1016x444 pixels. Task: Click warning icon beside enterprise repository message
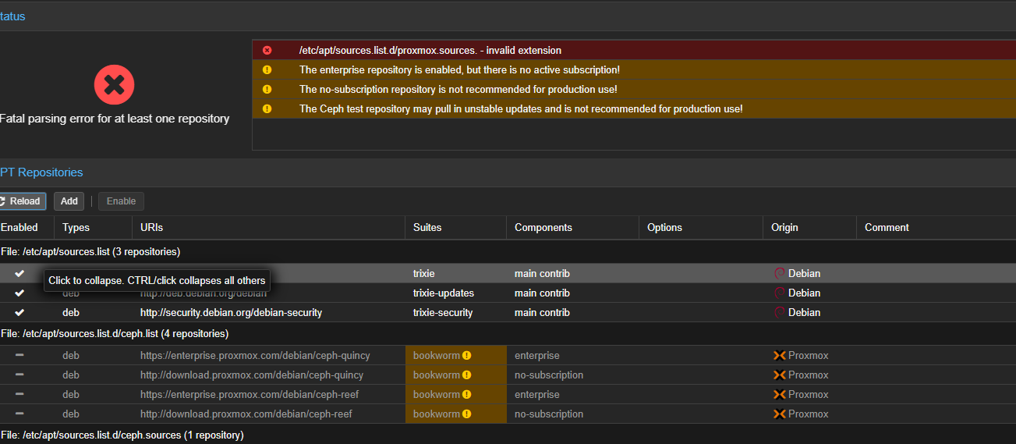(267, 69)
